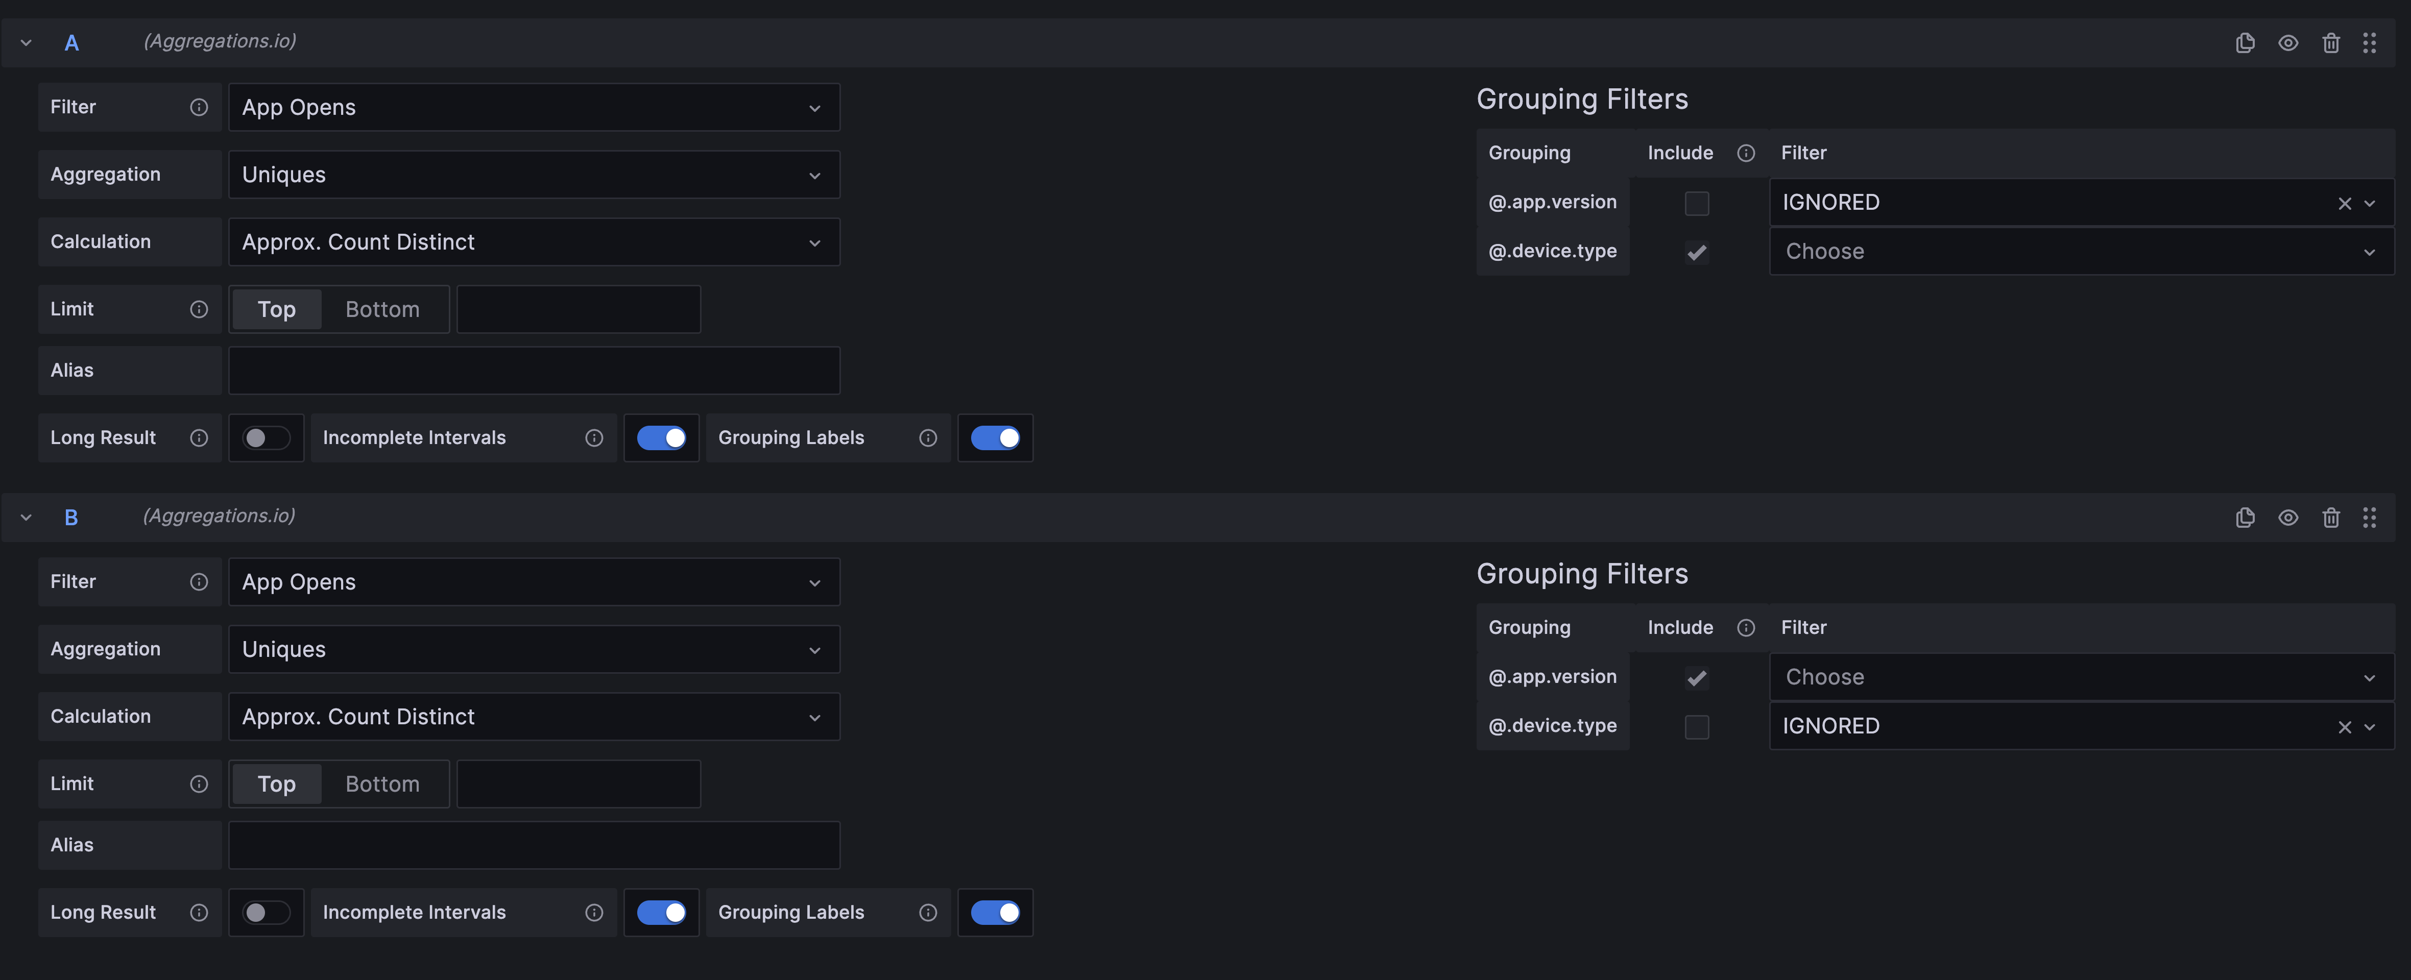Click info icon beside Include header in query A
Image resolution: width=2411 pixels, height=980 pixels.
[x=1746, y=154]
